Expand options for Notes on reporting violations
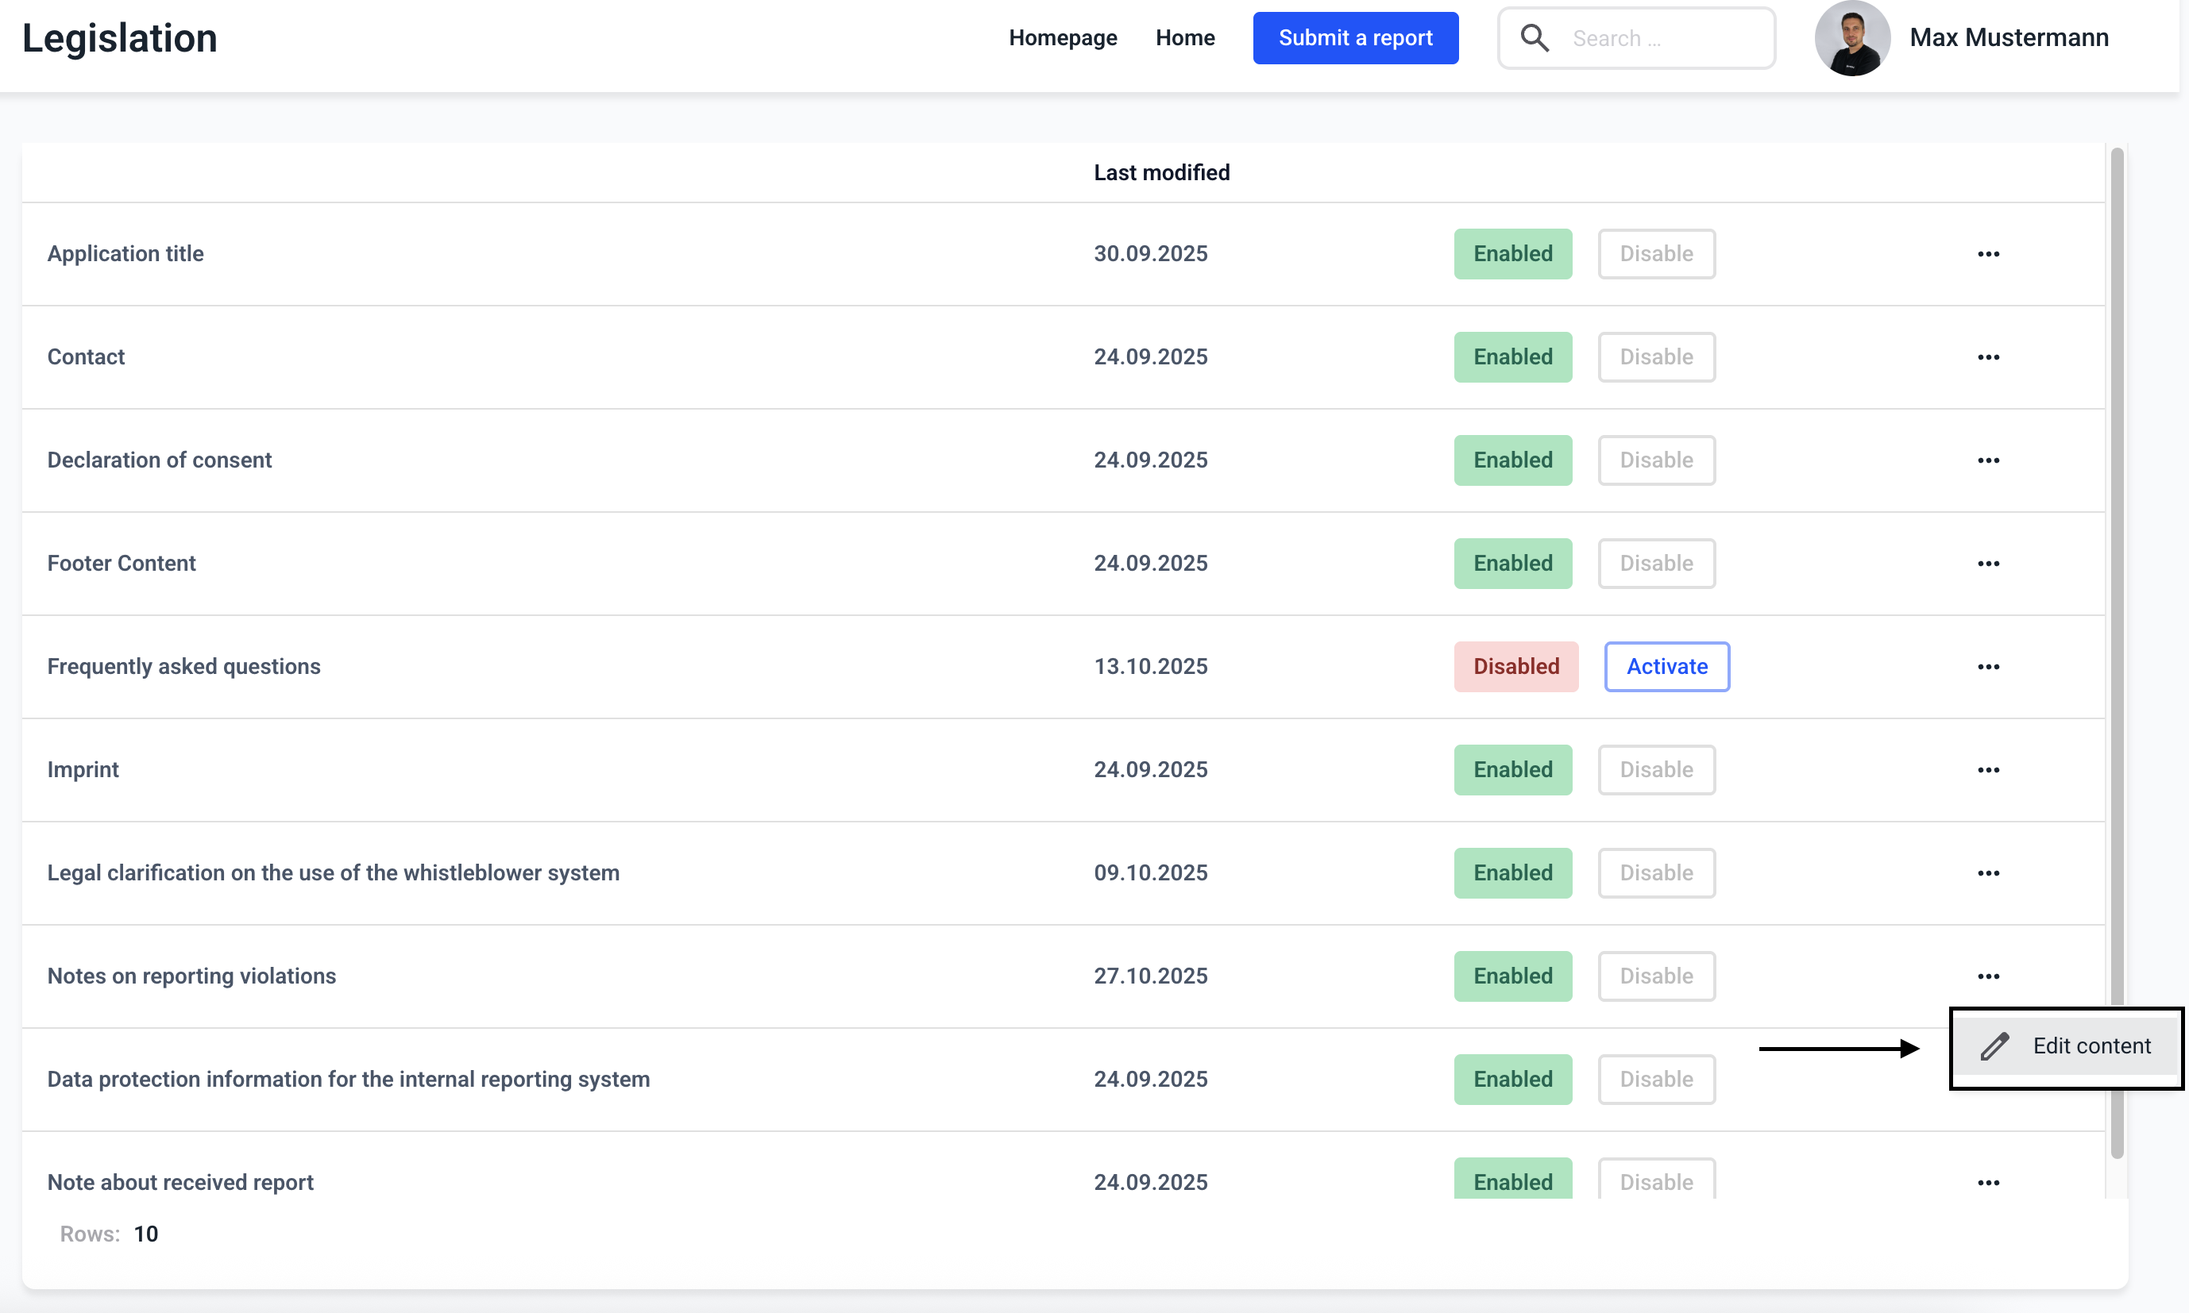 point(1988,976)
